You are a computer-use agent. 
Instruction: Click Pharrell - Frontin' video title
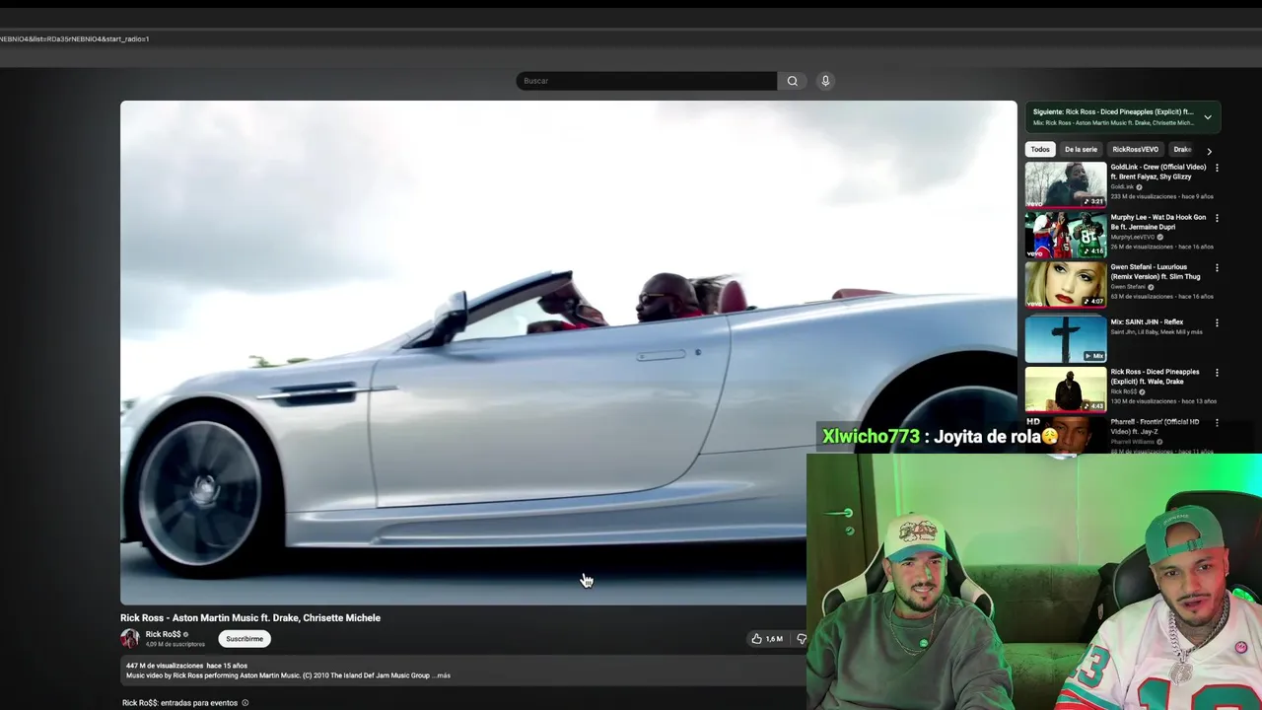[1156, 426]
